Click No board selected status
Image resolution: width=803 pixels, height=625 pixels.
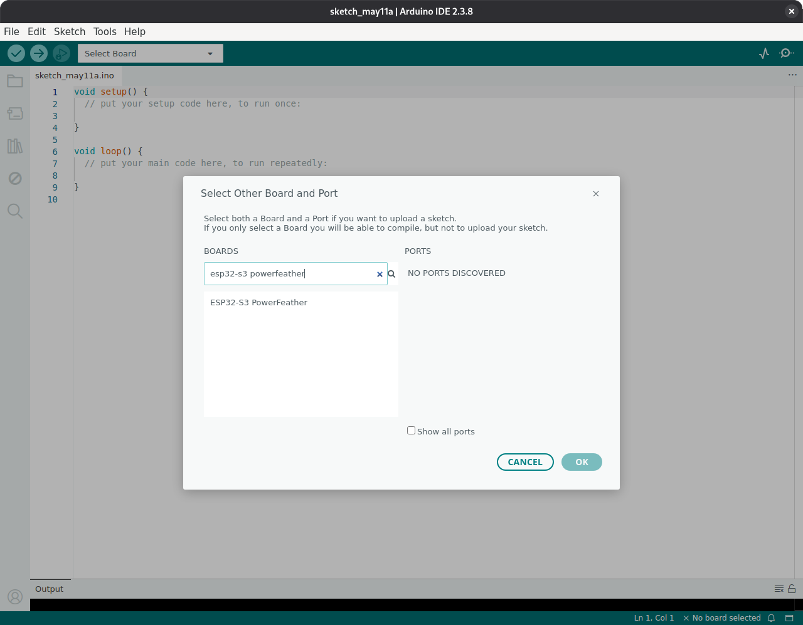pyautogui.click(x=722, y=618)
